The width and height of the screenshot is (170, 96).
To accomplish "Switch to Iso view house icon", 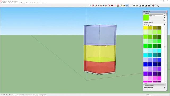I will click(140, 5).
